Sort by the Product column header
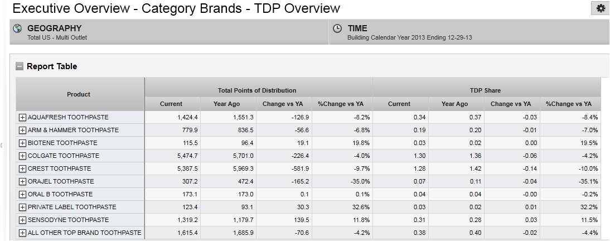Viewport: 610px width, 241px height. 79,94
